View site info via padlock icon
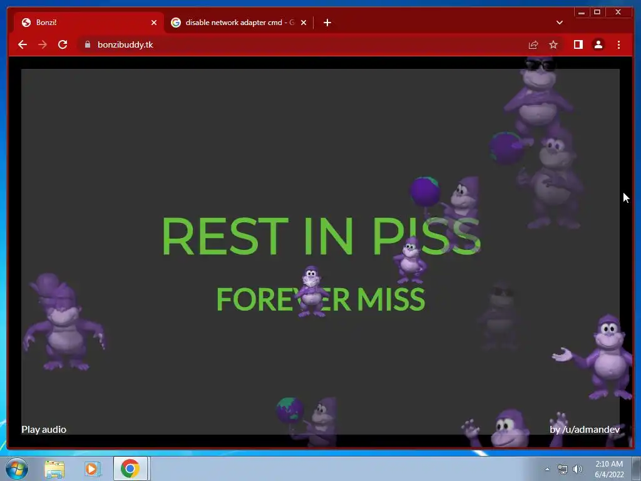This screenshot has height=481, width=641. pos(88,44)
